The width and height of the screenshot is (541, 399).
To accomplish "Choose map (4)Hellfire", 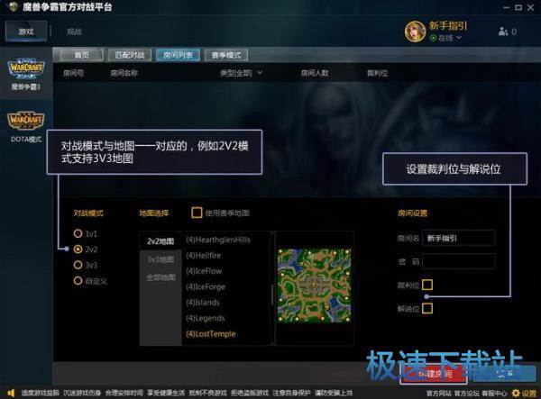I will point(204,256).
